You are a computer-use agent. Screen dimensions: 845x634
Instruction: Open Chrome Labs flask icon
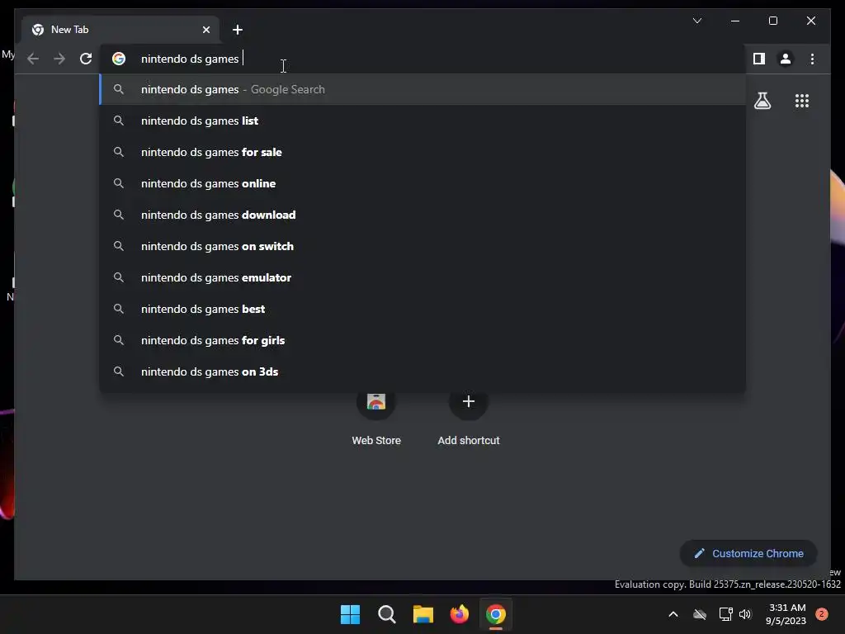click(762, 101)
